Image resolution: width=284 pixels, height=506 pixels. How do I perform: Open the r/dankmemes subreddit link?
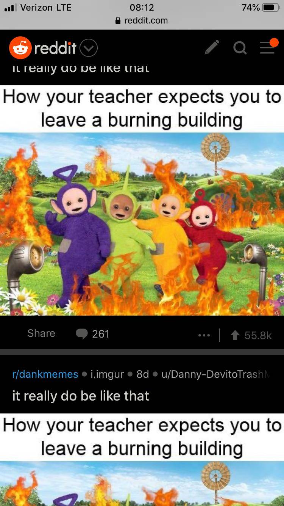click(x=45, y=374)
